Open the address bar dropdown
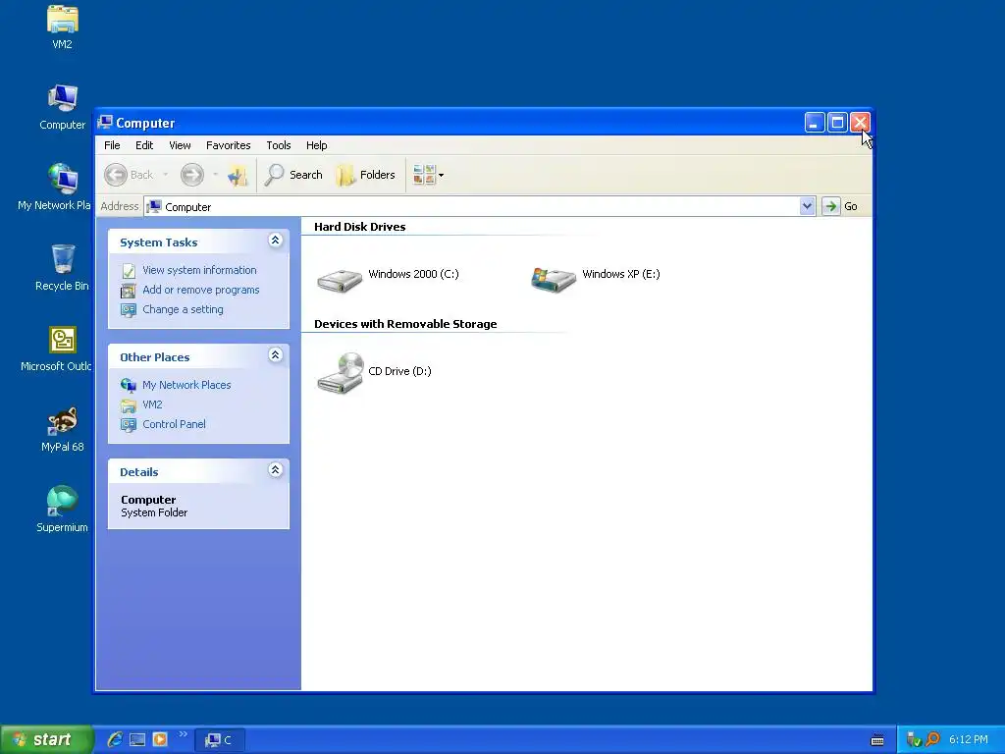 coord(807,206)
